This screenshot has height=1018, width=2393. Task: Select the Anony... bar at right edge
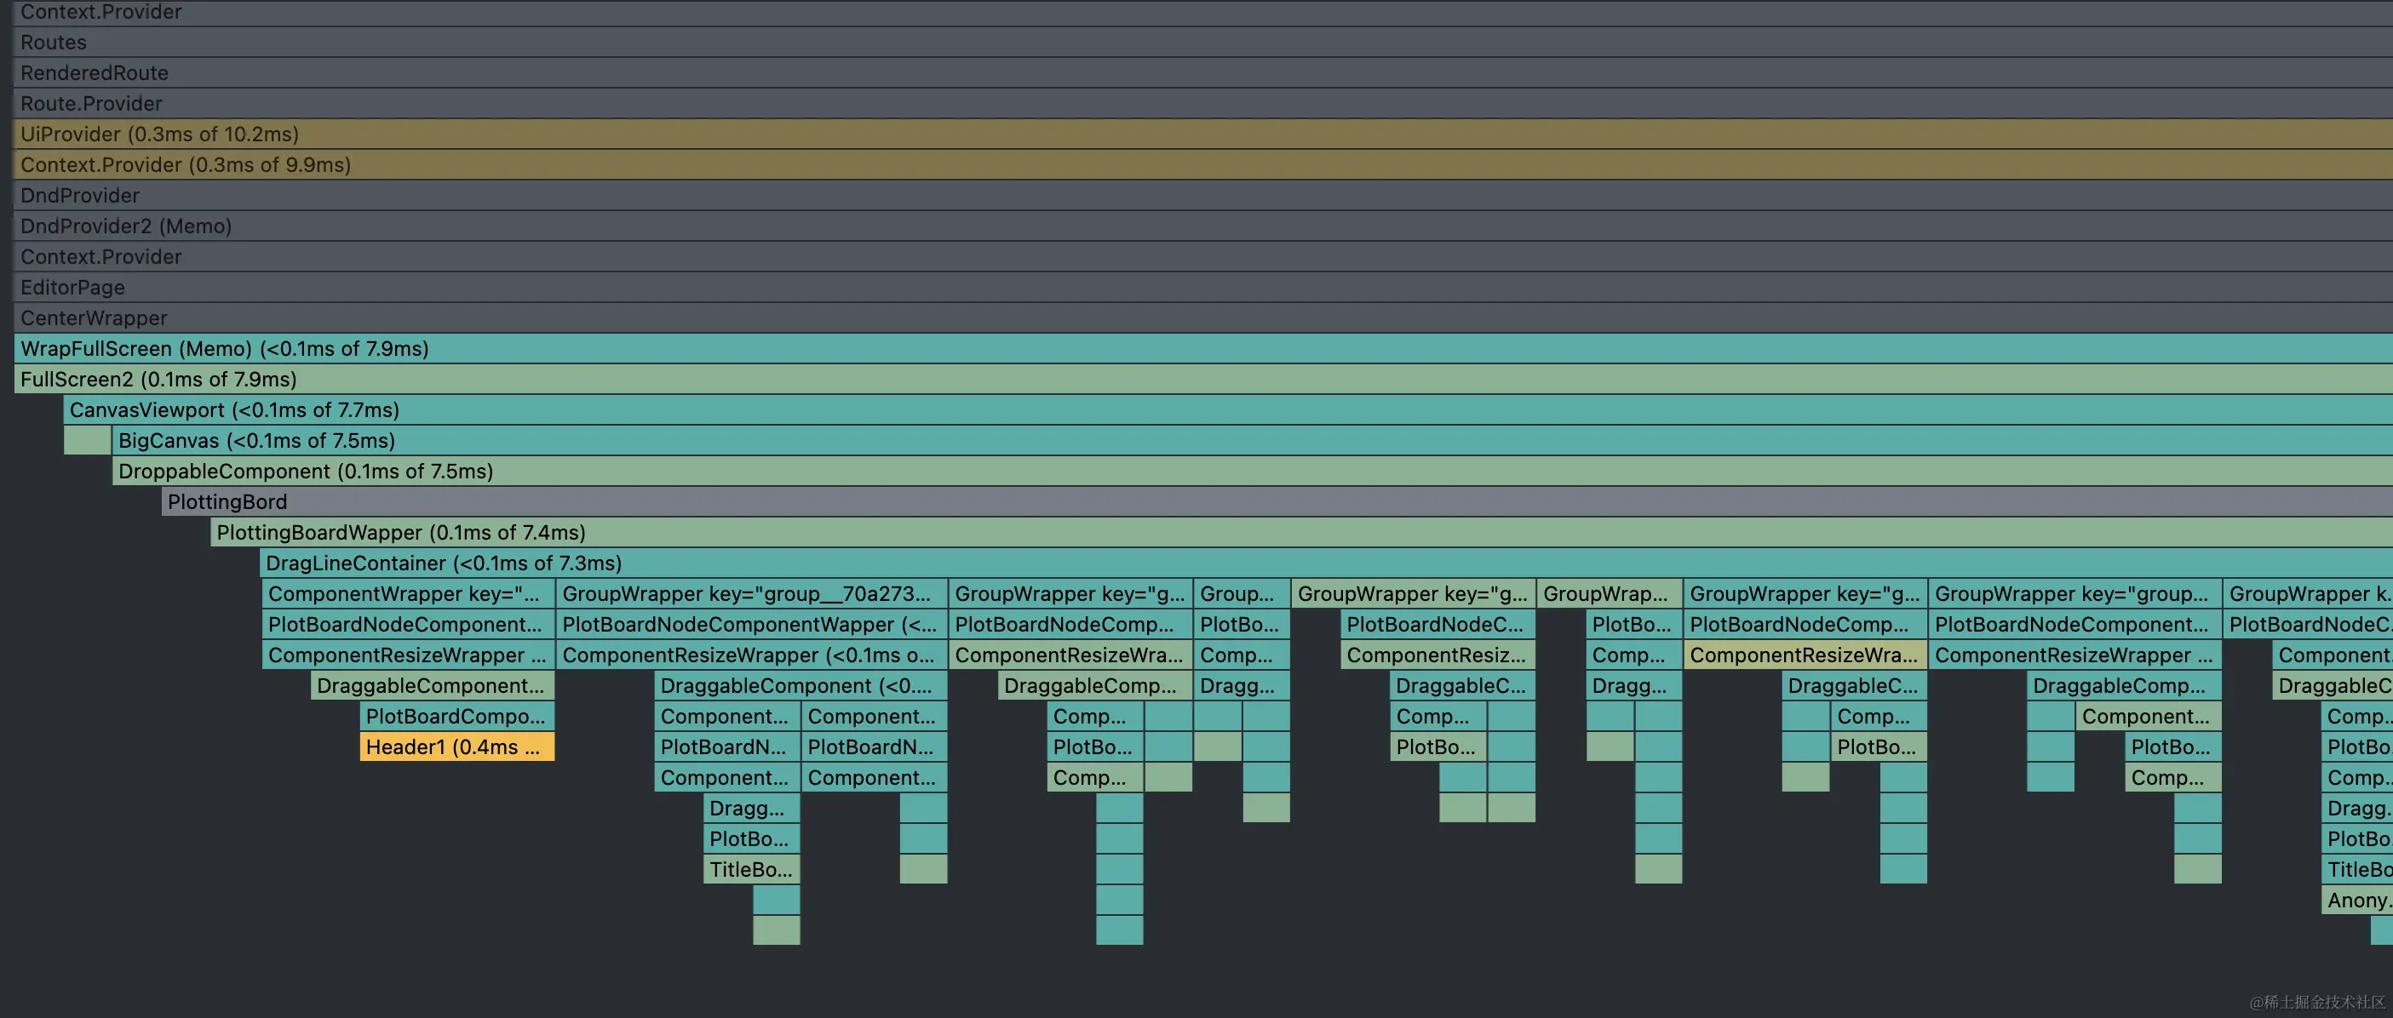coord(2356,900)
